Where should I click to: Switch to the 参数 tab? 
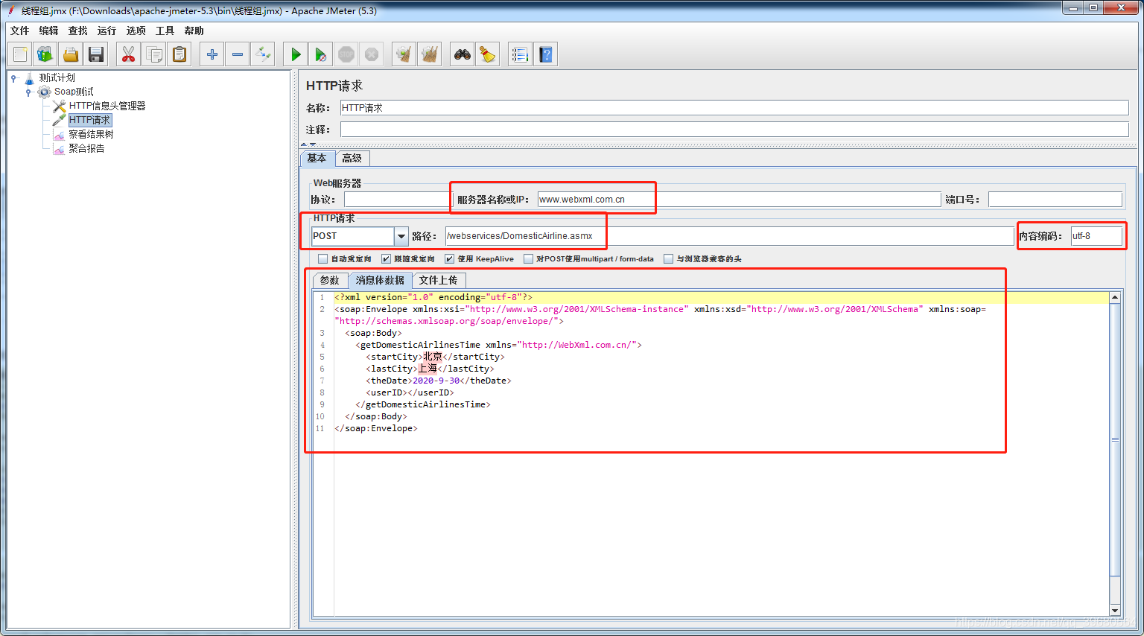(x=330, y=280)
